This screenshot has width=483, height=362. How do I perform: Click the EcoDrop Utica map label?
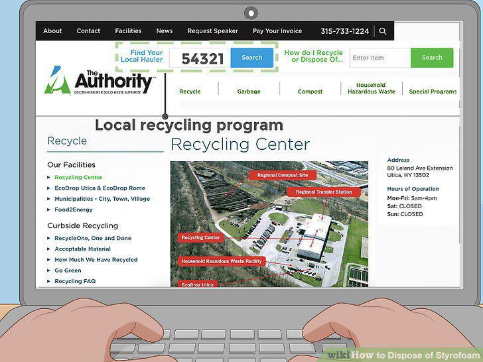point(198,284)
